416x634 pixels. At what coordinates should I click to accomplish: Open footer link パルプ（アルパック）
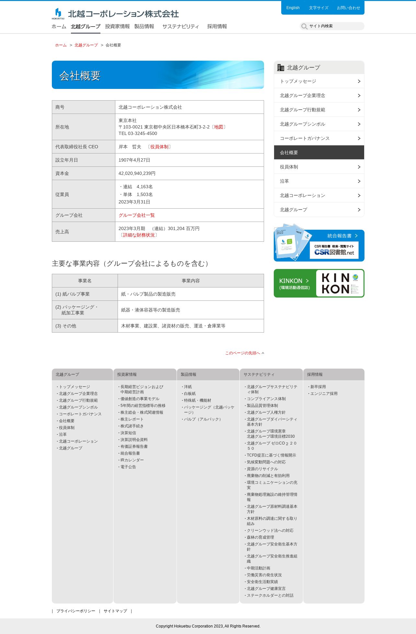(203, 419)
